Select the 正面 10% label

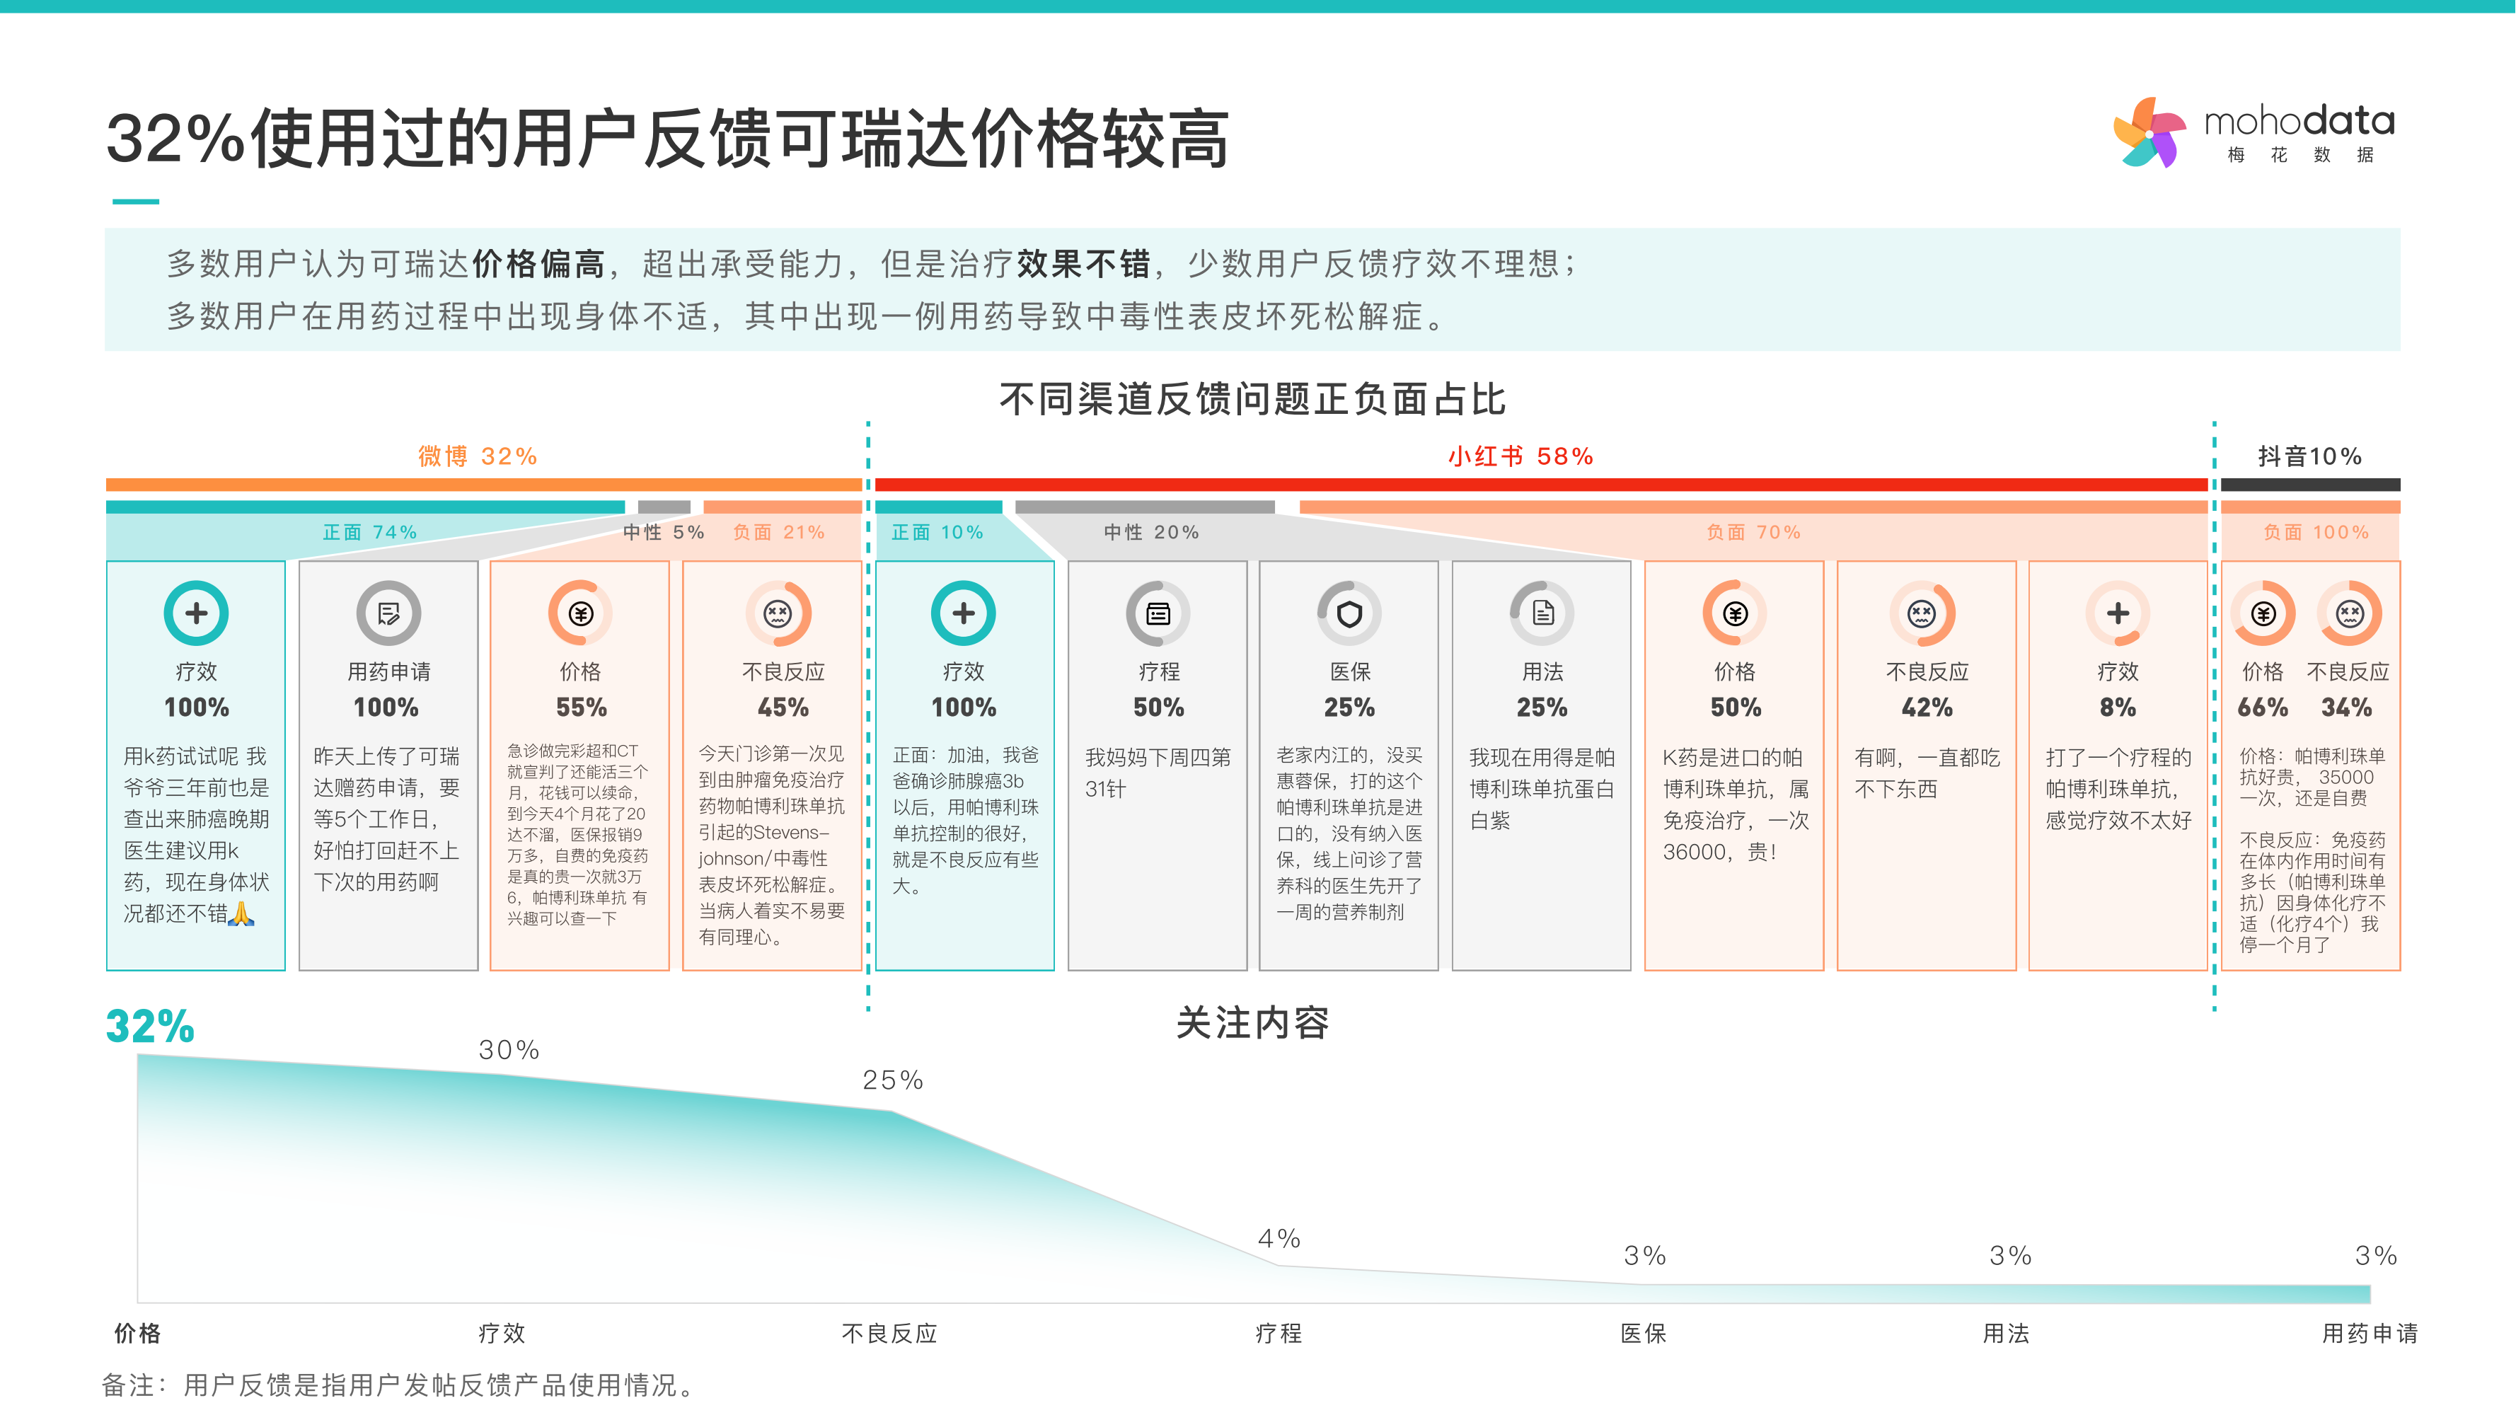(937, 532)
